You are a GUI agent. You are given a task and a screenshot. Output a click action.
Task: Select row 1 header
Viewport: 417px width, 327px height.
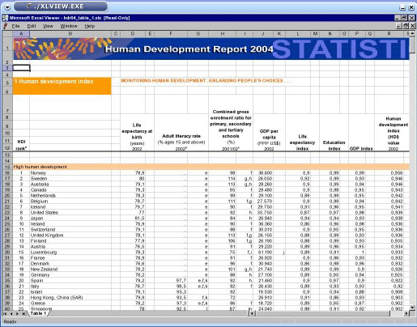(7, 49)
